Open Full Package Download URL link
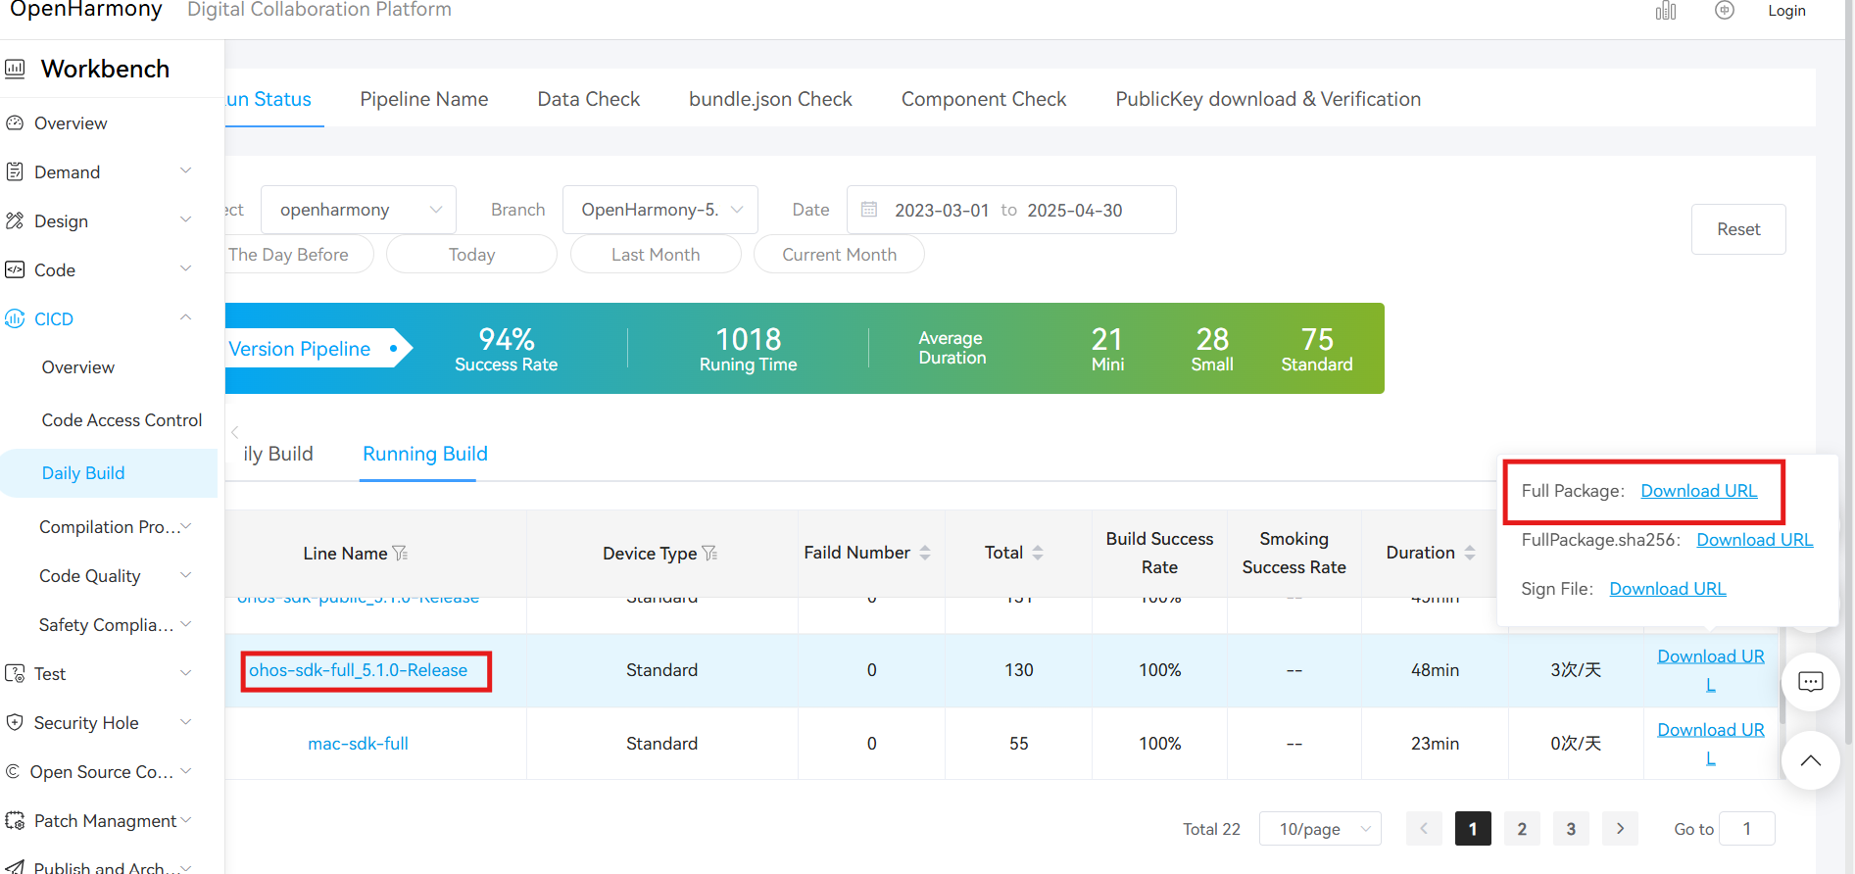This screenshot has height=874, width=1855. [1699, 491]
